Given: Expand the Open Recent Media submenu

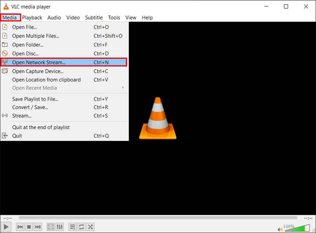Looking at the screenshot, I should coord(34,88).
